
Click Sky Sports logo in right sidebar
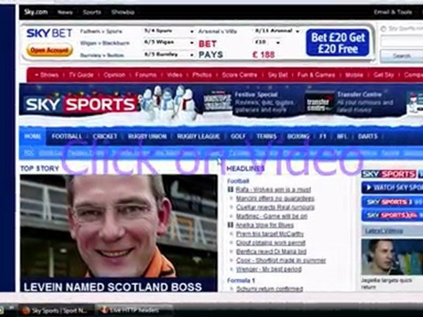pos(388,174)
